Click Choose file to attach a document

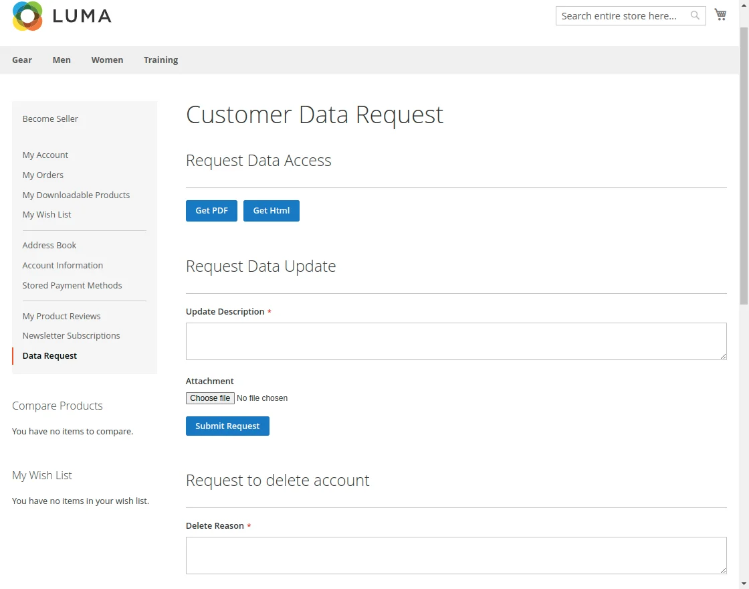pos(209,398)
